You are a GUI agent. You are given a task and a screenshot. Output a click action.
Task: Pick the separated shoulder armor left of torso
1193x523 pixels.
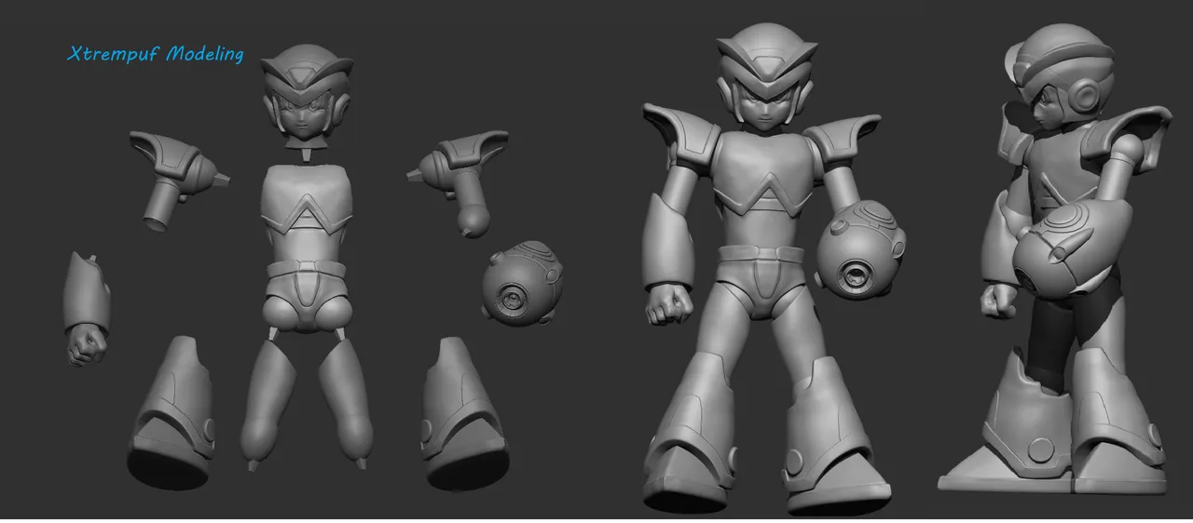(x=176, y=174)
